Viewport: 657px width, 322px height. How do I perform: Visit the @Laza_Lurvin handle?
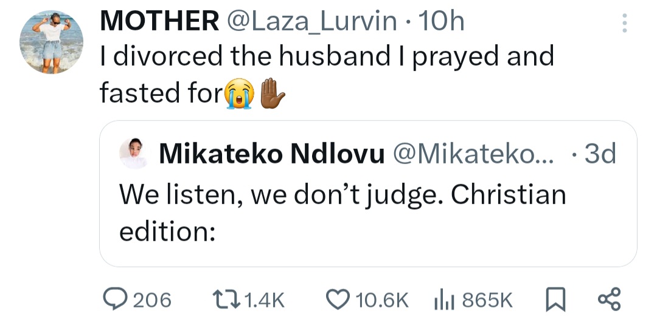[x=311, y=22]
